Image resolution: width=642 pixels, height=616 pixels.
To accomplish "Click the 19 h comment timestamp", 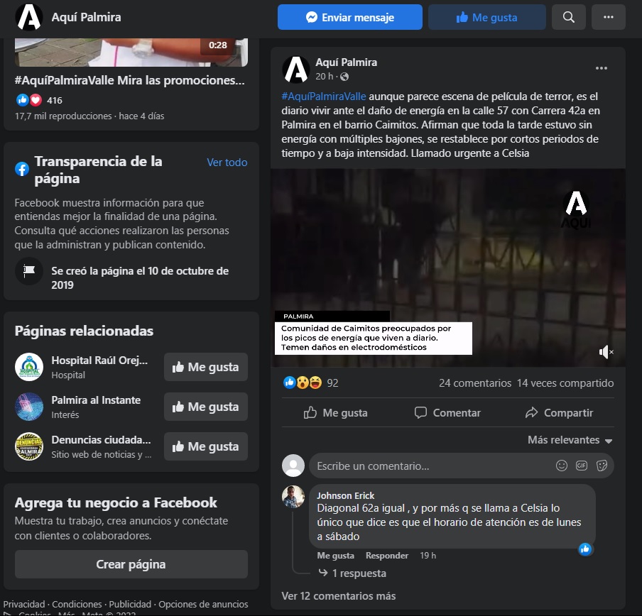I will (428, 556).
